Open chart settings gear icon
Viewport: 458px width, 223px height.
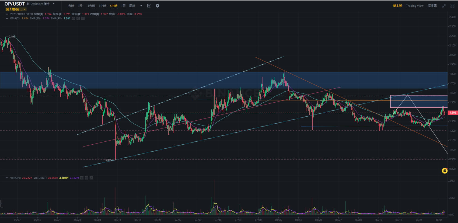(x=158, y=6)
